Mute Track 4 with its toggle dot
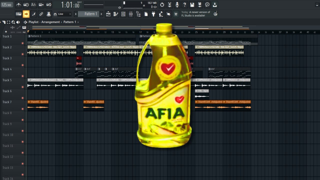 (x=22, y=76)
